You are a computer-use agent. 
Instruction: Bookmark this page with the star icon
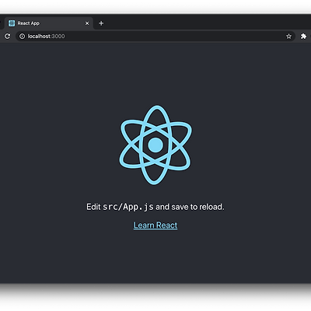point(288,37)
